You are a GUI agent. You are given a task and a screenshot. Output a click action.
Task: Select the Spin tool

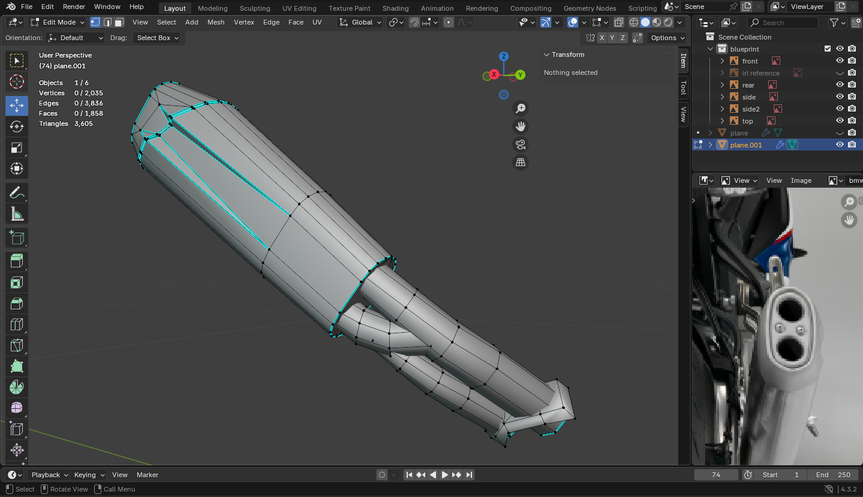[17, 387]
